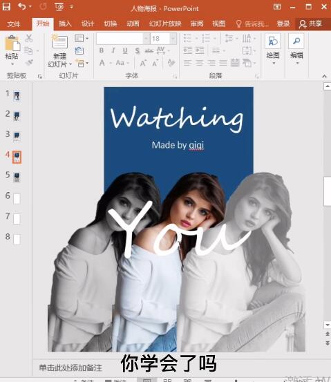
Task: Toggle Justify alignment button
Action: 223,63
